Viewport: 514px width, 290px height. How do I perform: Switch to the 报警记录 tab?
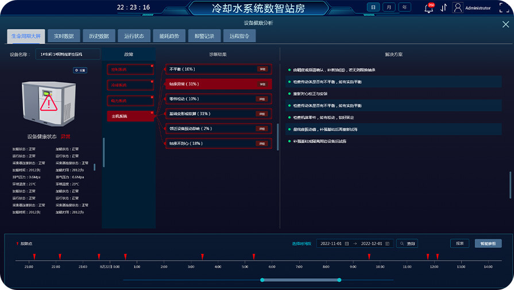(x=204, y=36)
